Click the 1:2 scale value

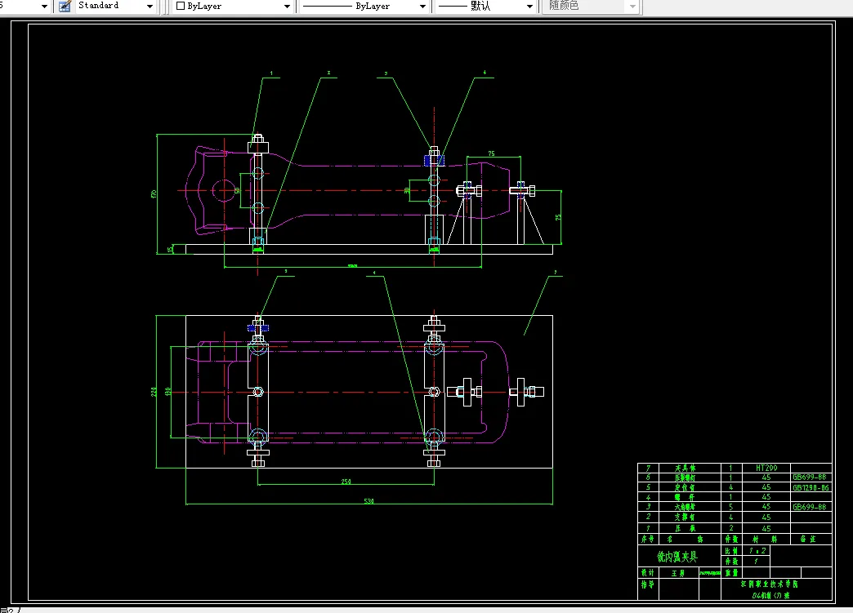(x=757, y=550)
